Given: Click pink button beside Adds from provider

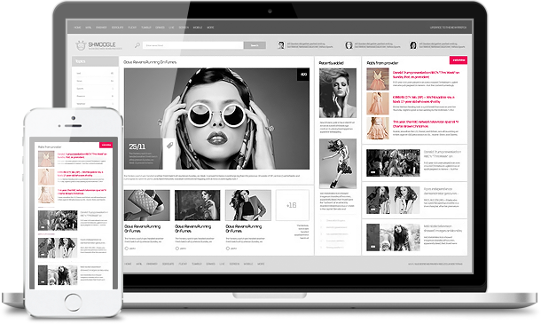Looking at the screenshot, I should click(459, 60).
